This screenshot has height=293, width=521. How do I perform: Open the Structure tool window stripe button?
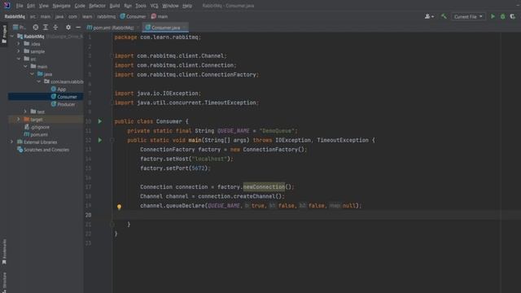(x=4, y=282)
